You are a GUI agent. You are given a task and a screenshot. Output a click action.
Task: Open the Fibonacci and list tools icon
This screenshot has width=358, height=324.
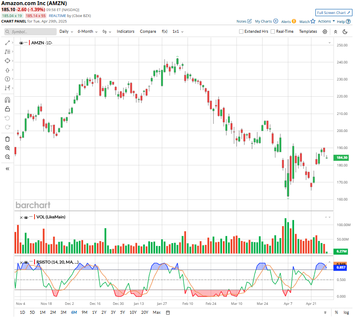click(x=7, y=52)
